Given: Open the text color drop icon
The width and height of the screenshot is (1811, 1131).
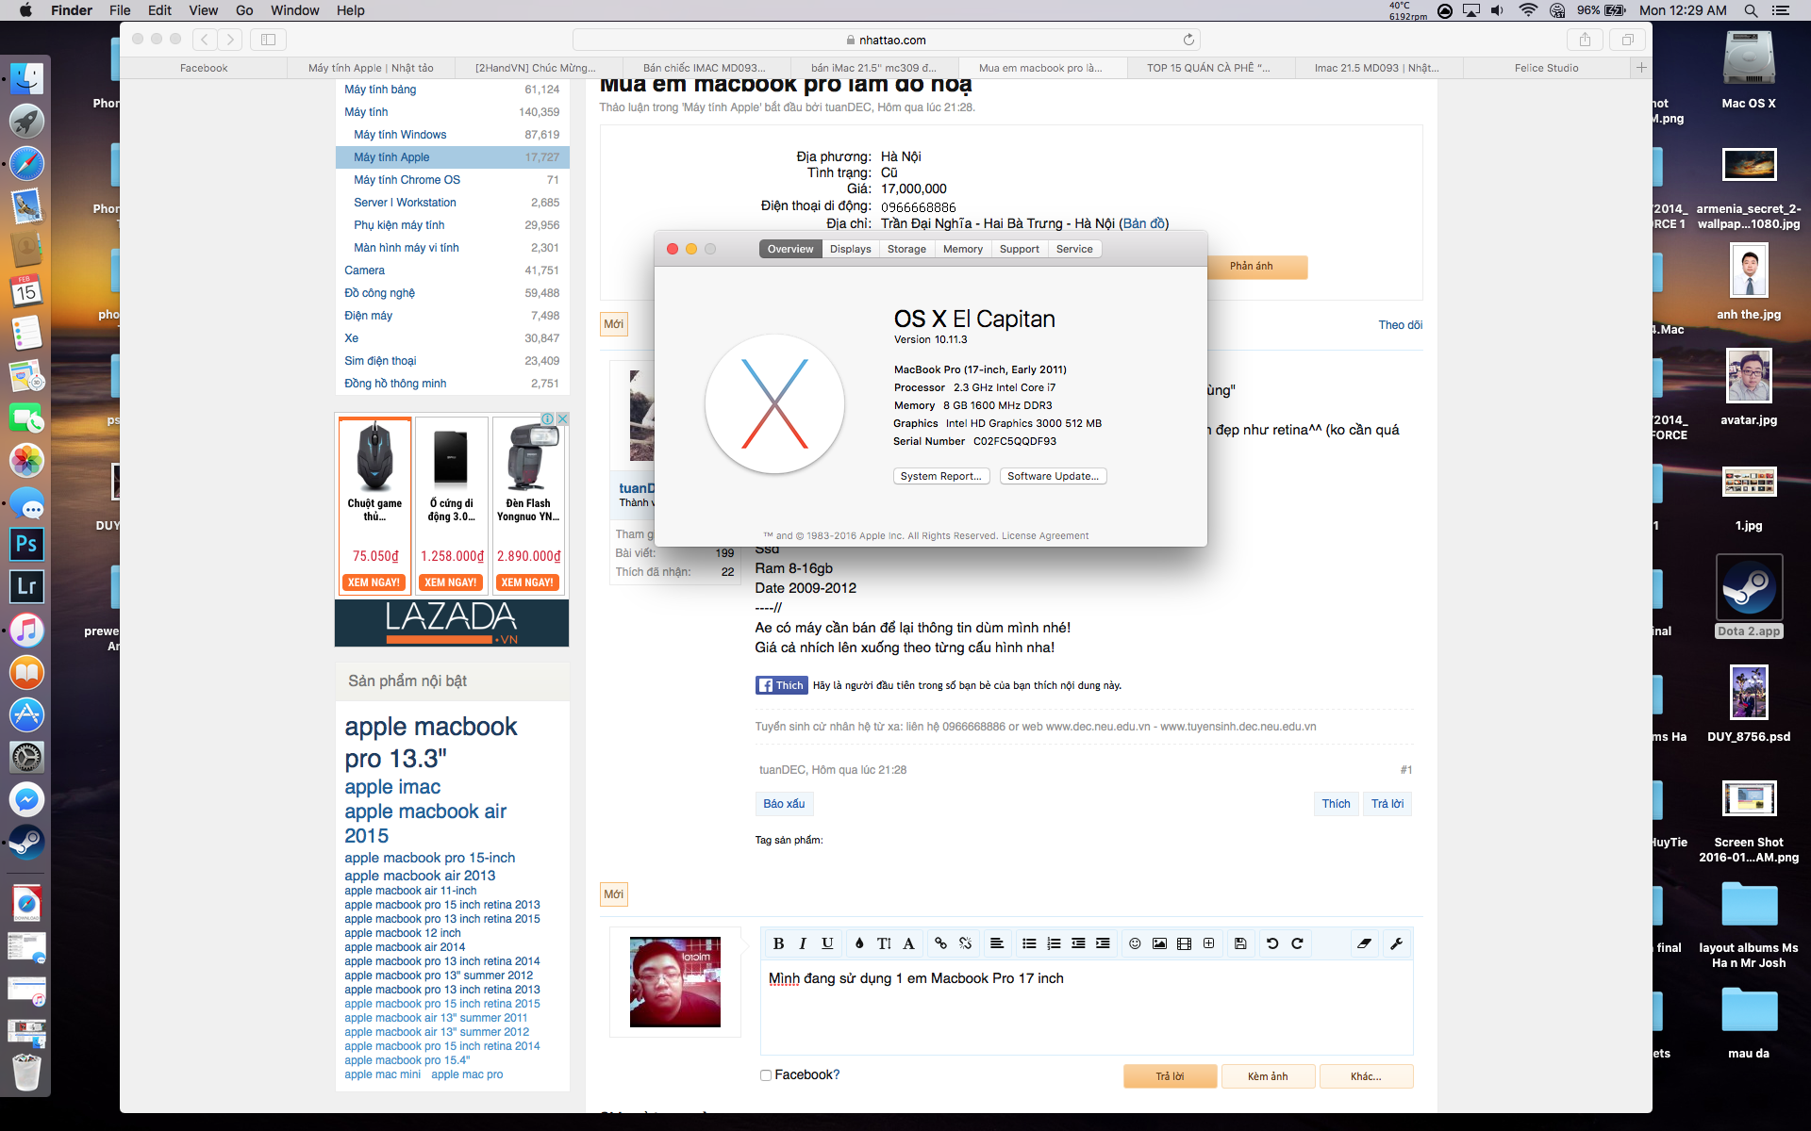Looking at the screenshot, I should point(858,943).
